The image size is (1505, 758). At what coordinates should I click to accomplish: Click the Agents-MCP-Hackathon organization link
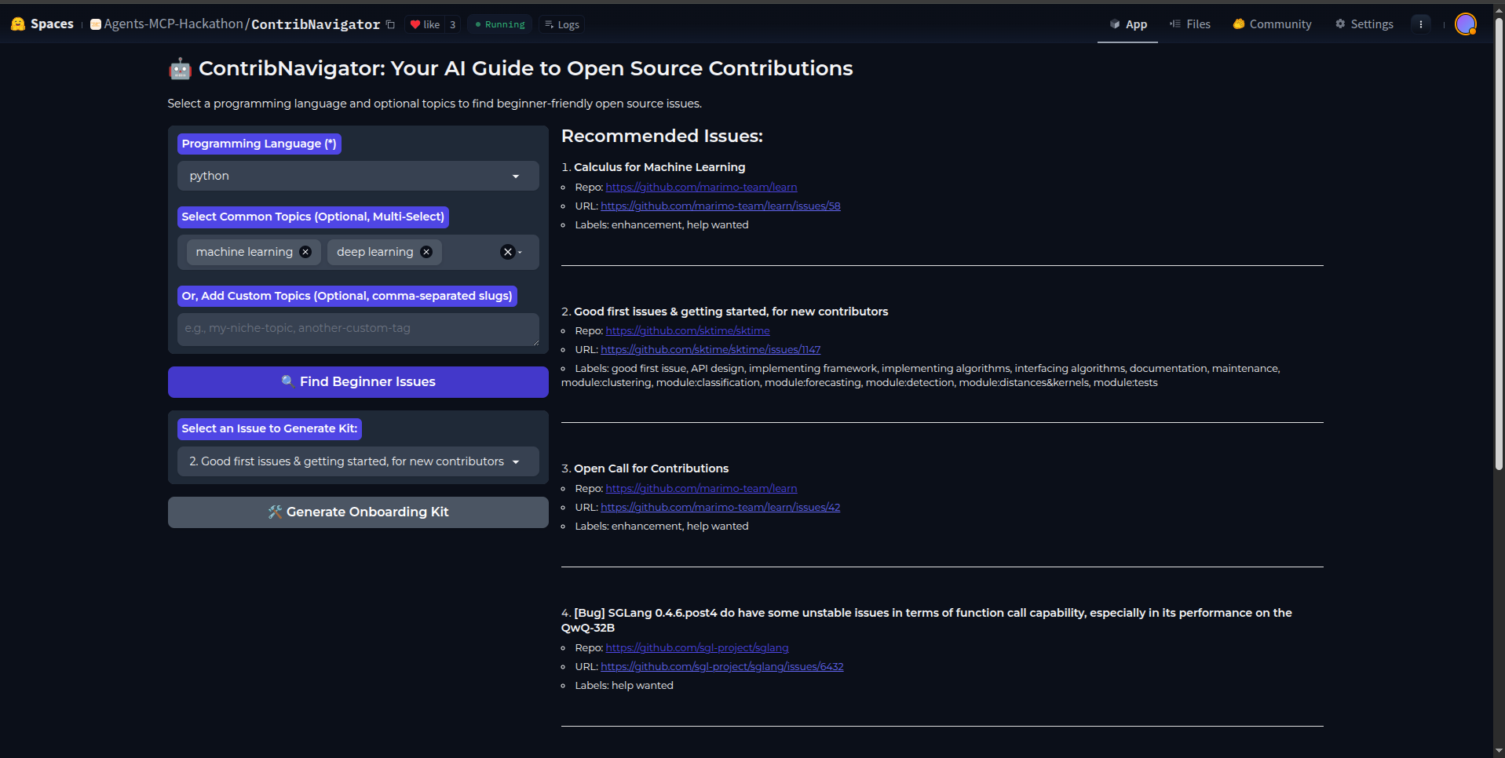click(x=174, y=24)
